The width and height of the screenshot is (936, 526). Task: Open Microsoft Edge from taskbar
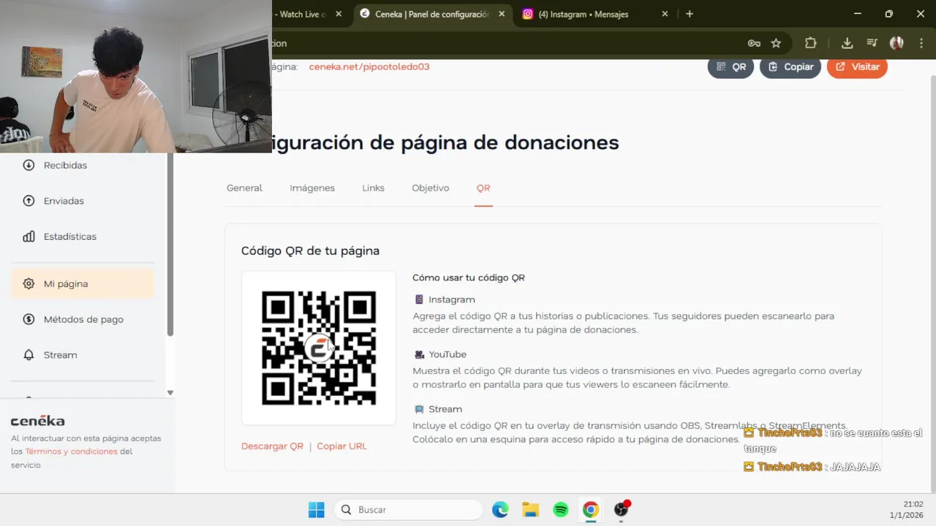click(x=500, y=510)
